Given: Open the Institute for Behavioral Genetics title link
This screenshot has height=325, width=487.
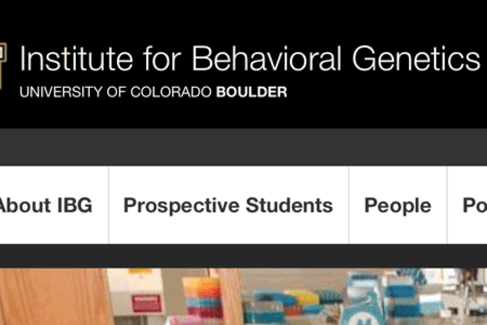Looking at the screenshot, I should [x=250, y=58].
